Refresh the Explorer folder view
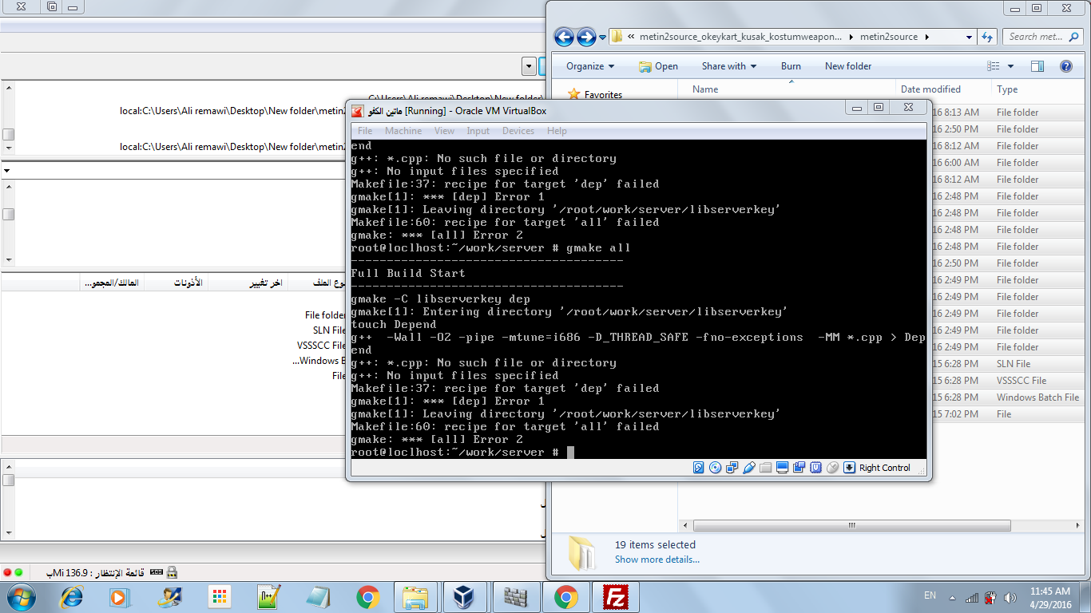This screenshot has height=613, width=1091. click(987, 37)
